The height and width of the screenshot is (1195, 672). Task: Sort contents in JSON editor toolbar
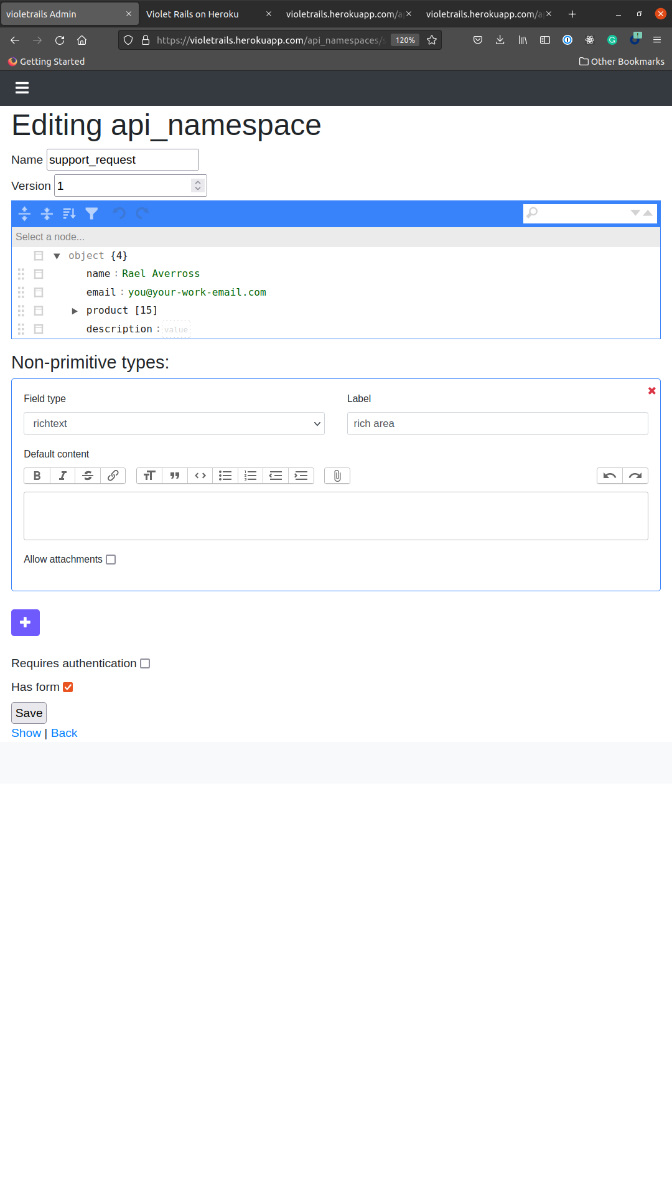(69, 213)
